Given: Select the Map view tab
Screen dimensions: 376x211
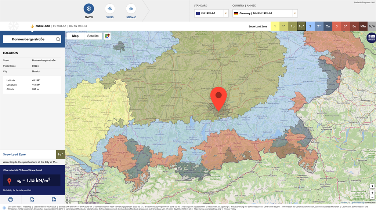Looking at the screenshot, I should click(x=75, y=36).
